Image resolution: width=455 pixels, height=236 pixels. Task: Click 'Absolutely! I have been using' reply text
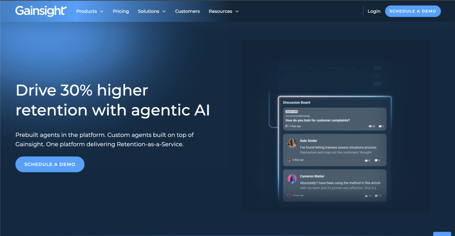click(340, 185)
